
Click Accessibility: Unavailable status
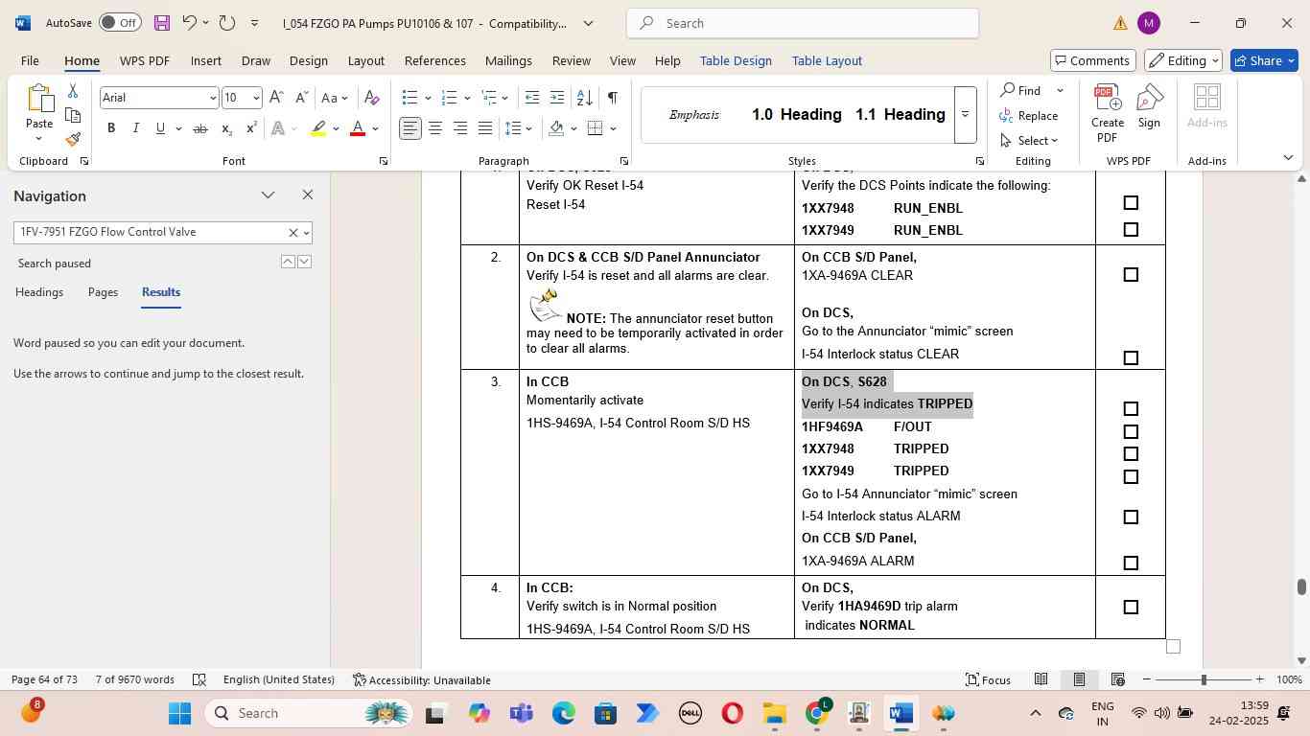(422, 679)
